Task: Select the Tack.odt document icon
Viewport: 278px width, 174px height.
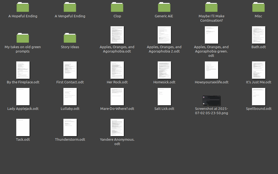Action: pyautogui.click(x=23, y=127)
